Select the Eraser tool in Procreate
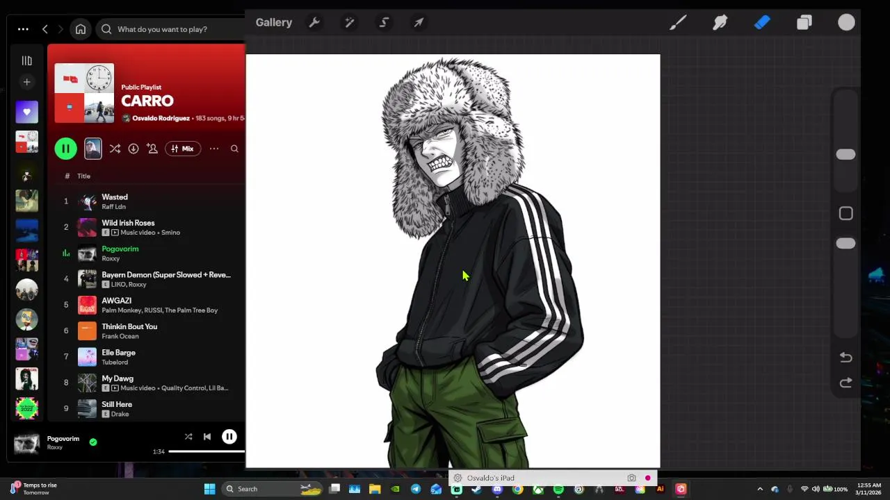Image resolution: width=890 pixels, height=500 pixels. (762, 22)
